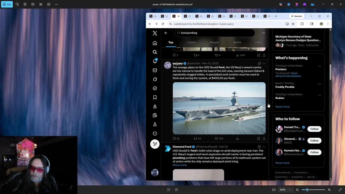Follow Alexandria @AOC in Who to follow

314,141
